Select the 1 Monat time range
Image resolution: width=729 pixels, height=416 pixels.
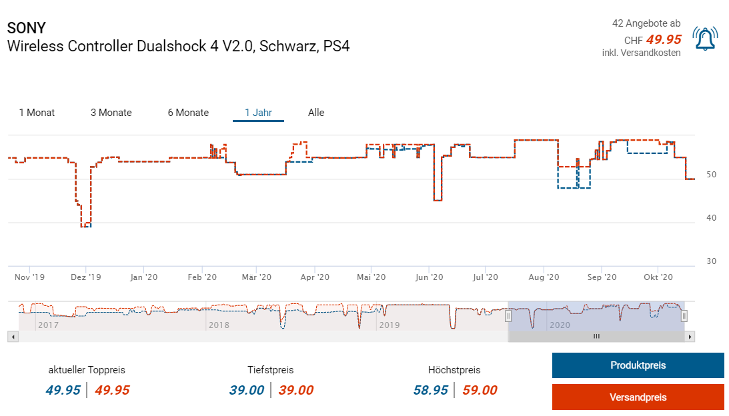tap(37, 113)
